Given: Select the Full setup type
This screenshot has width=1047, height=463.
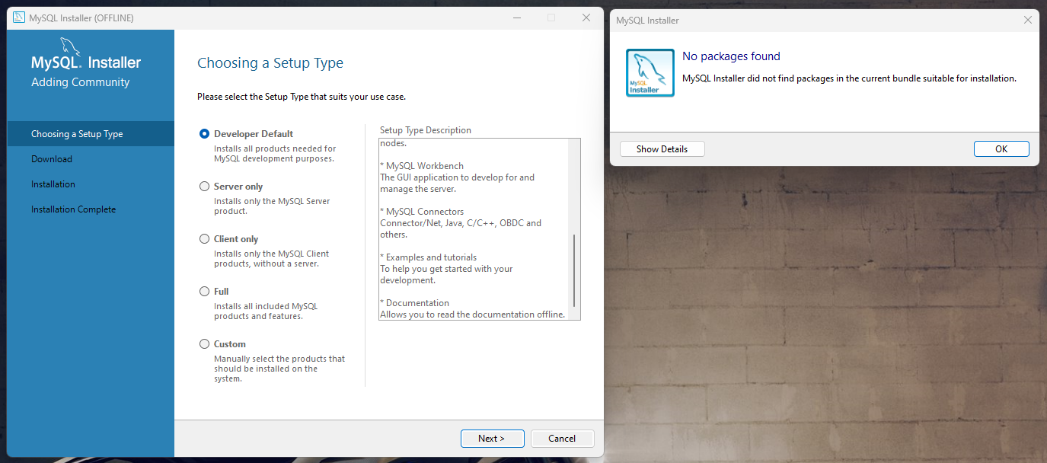Looking at the screenshot, I should [x=204, y=291].
